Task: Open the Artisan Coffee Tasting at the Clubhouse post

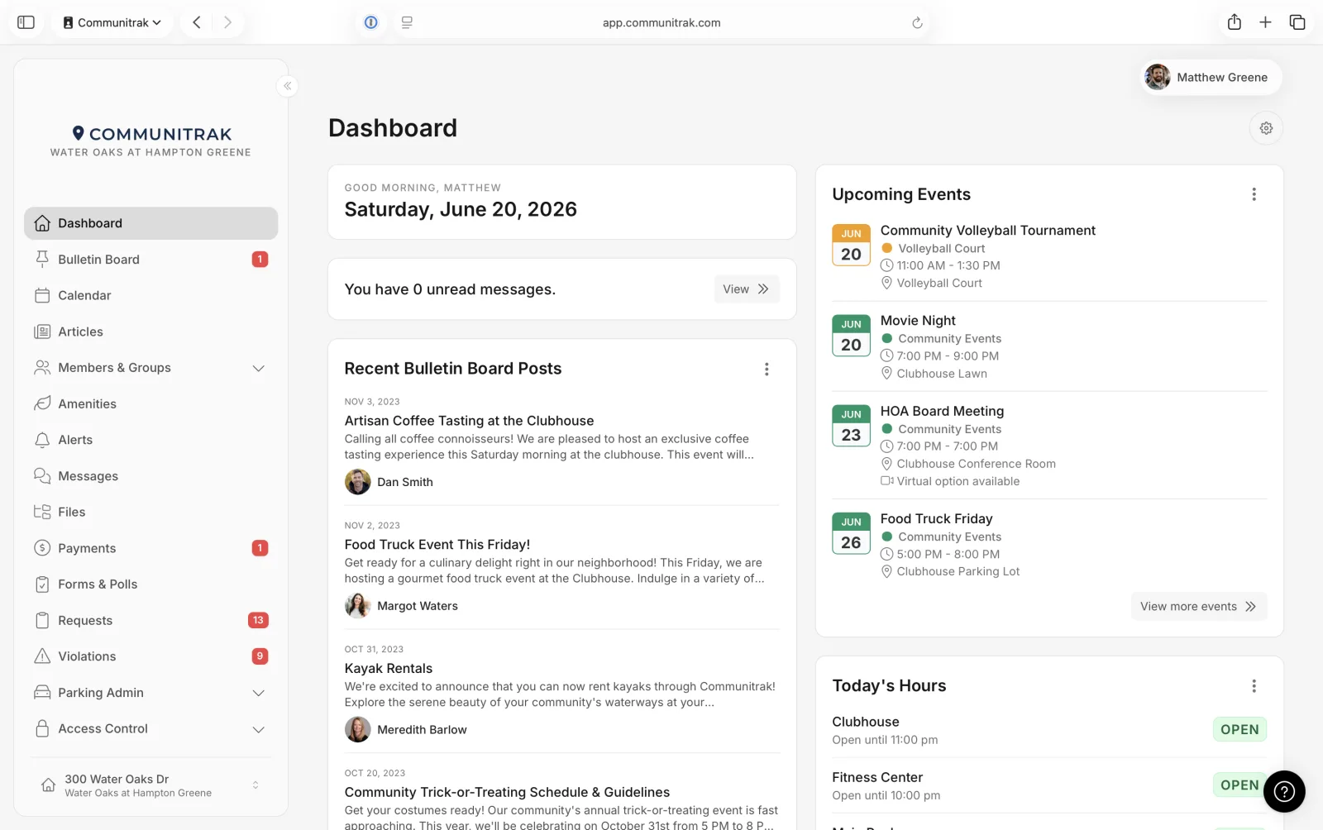Action: pyautogui.click(x=469, y=421)
